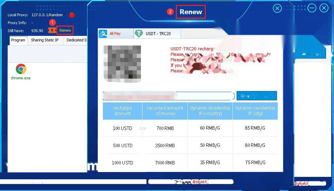334x191 pixels.
Task: Click the 'recharge amount' column header
Action: [x=123, y=111]
